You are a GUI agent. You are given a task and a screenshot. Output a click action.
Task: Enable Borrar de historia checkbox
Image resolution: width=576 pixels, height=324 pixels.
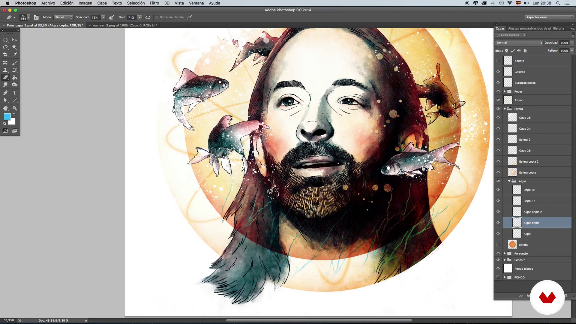click(157, 17)
